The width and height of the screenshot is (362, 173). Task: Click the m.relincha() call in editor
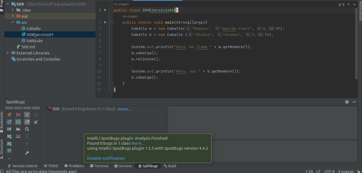coord(146,59)
